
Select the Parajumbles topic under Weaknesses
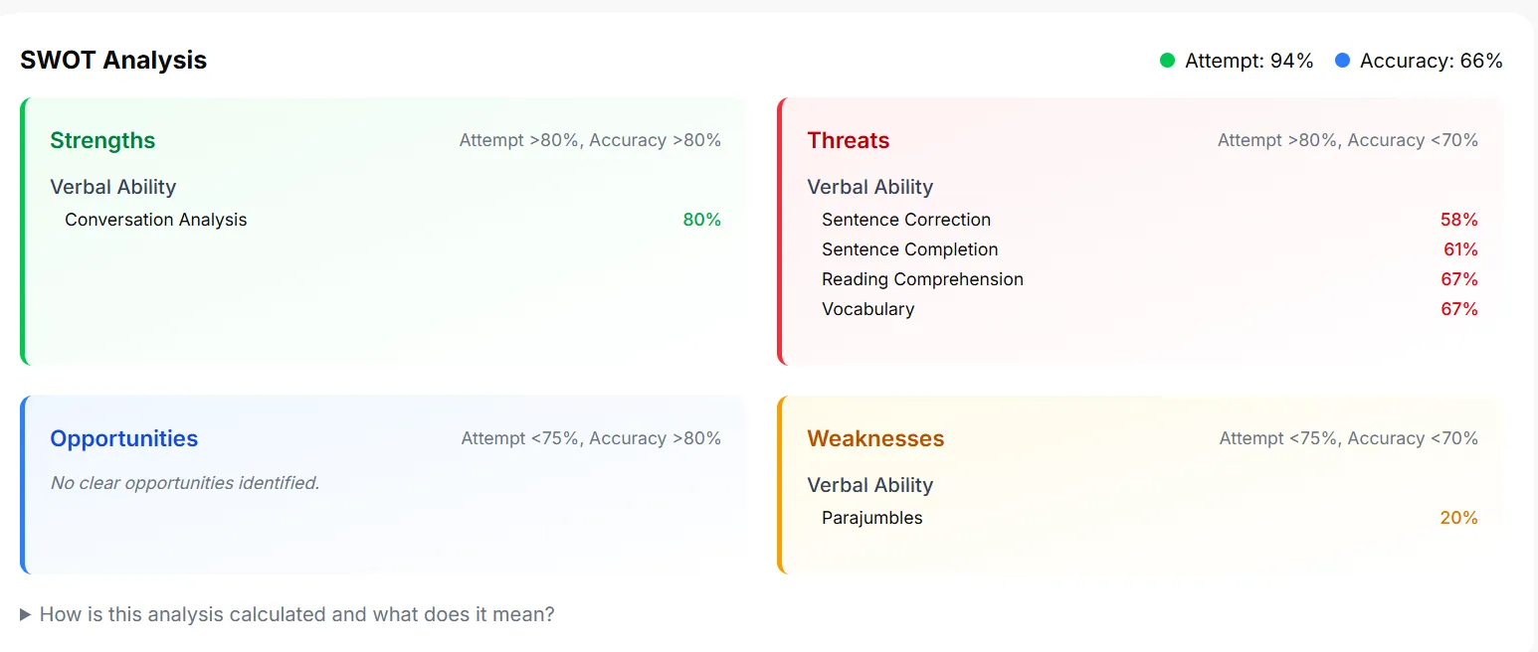tap(872, 518)
